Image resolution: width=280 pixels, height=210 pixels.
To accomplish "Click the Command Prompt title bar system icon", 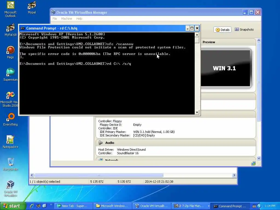I will (22, 28).
